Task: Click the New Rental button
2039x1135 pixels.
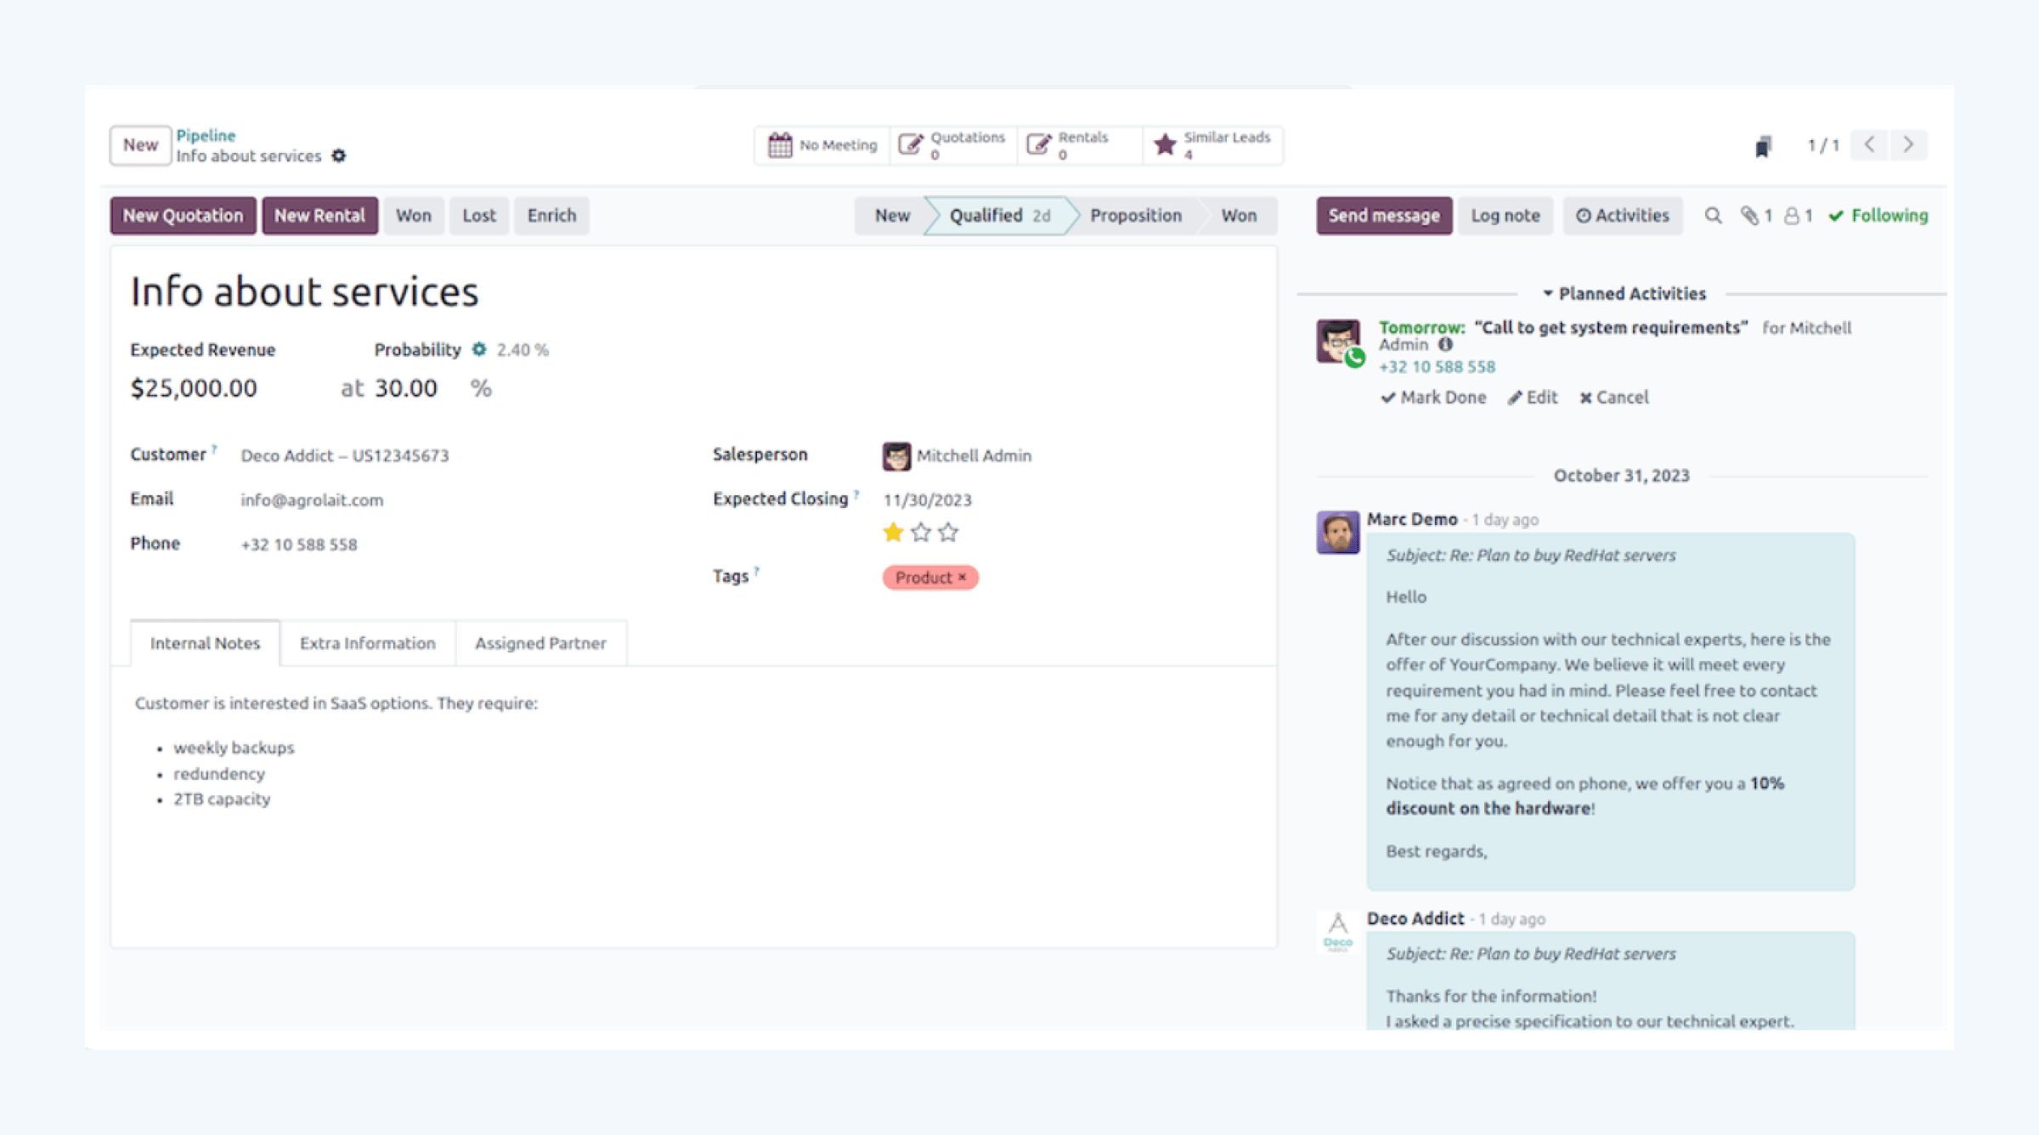Action: click(319, 216)
